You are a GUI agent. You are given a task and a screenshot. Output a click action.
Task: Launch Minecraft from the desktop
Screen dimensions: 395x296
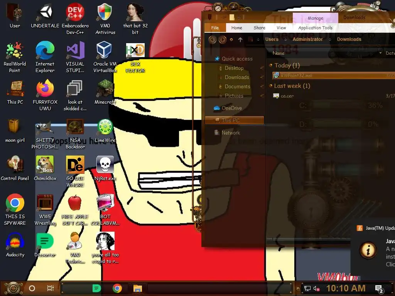coord(105,92)
